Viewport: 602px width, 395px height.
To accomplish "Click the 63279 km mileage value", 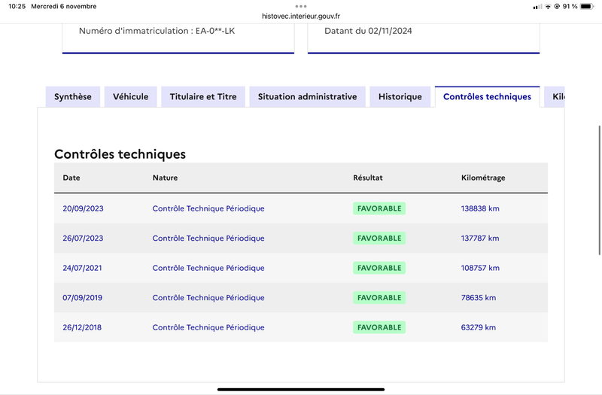I will pos(479,327).
